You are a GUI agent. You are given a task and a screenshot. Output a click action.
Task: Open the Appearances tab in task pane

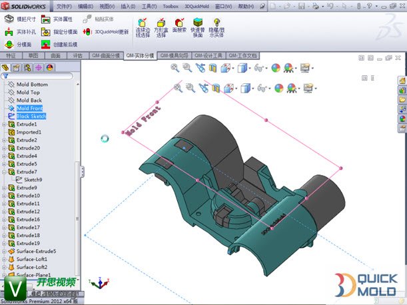(x=402, y=119)
